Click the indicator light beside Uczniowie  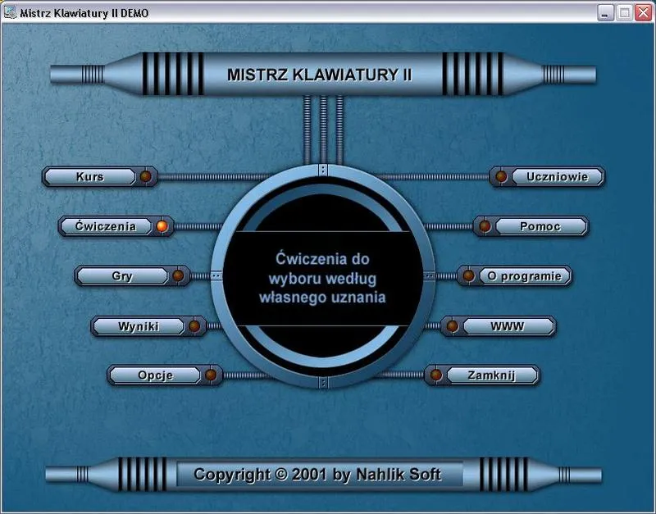(x=501, y=176)
